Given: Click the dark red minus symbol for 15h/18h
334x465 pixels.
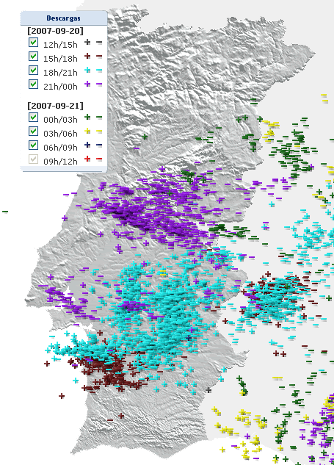Looking at the screenshot, I should tap(99, 57).
